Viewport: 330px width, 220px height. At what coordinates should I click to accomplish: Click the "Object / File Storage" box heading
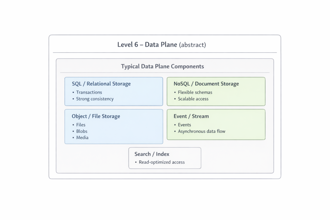tap(96, 116)
